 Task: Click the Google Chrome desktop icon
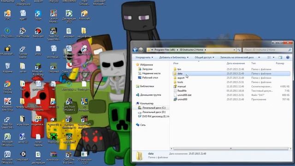tap(7, 87)
